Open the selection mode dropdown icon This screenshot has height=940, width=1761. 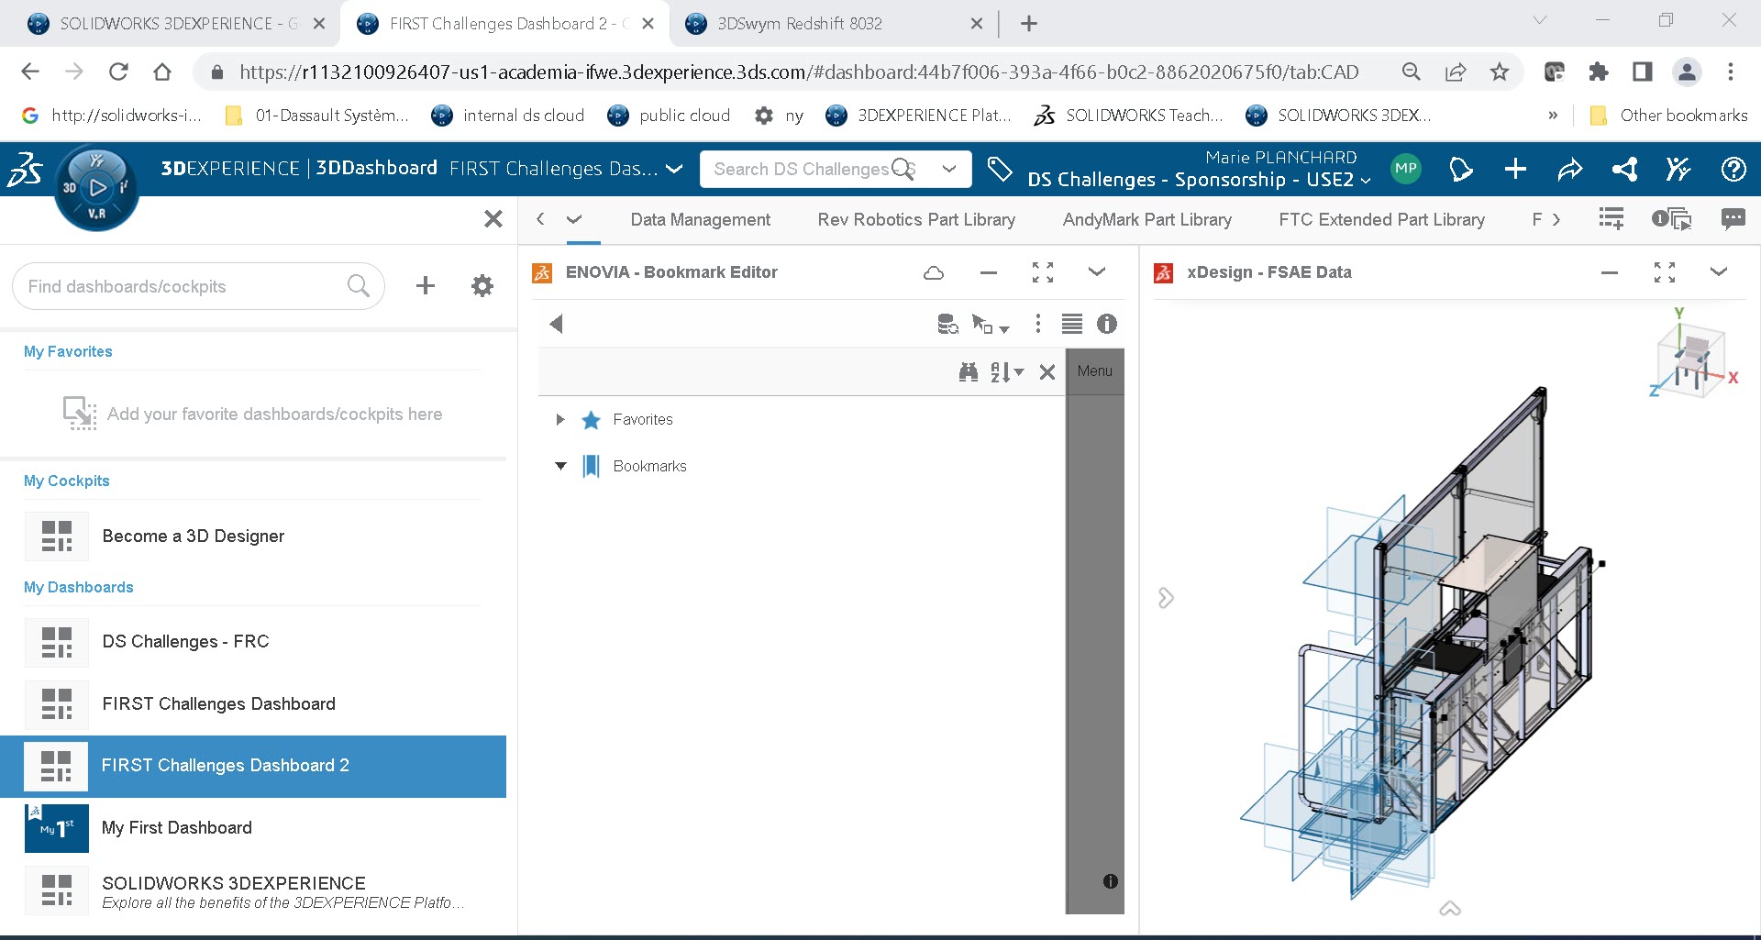pyautogui.click(x=990, y=324)
